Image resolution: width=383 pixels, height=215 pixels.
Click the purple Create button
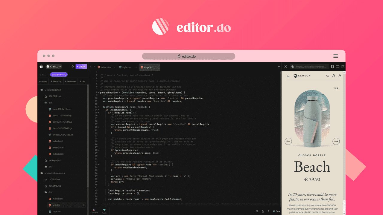click(81, 67)
